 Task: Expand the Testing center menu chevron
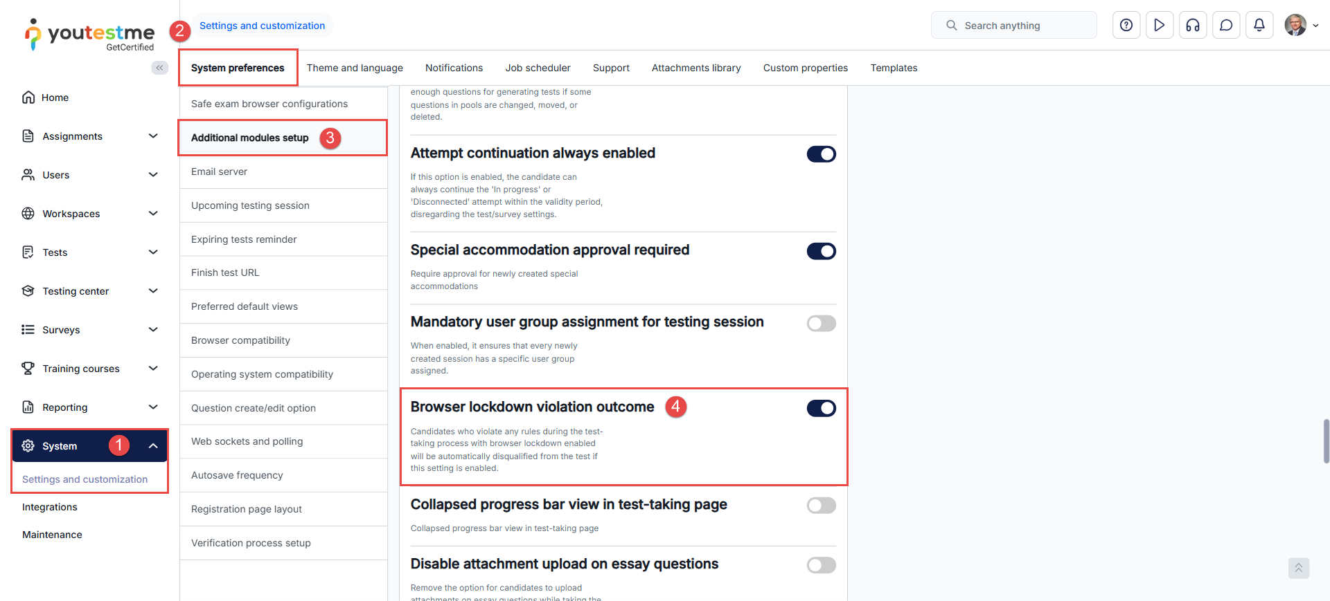[x=153, y=291]
